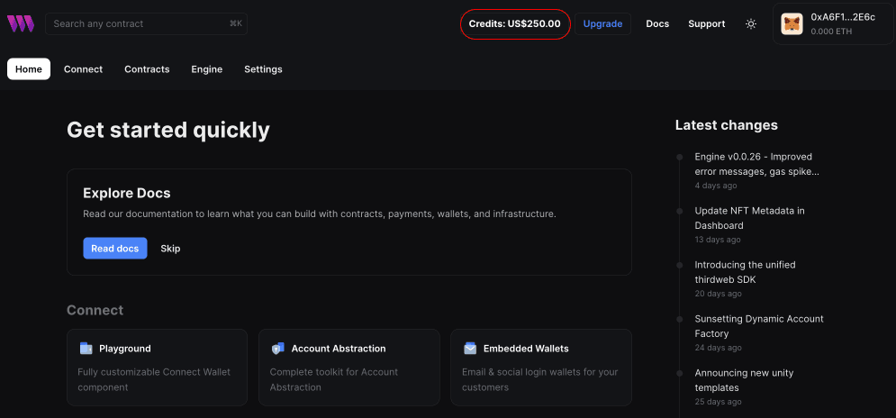Image resolution: width=896 pixels, height=418 pixels.
Task: Click the MetaMask fox wallet icon
Action: tap(792, 24)
